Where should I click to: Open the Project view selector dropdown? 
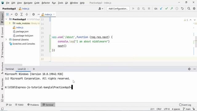pos(9,14)
